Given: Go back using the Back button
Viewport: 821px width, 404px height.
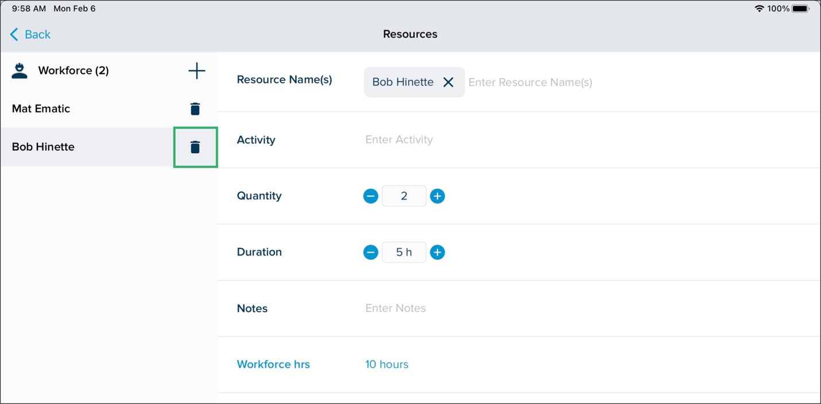Looking at the screenshot, I should click(x=30, y=34).
